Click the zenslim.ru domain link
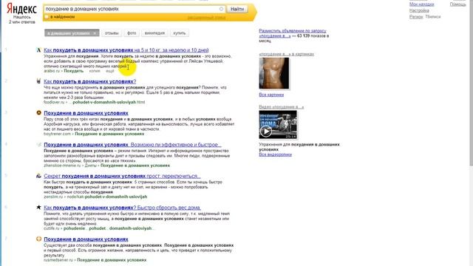 tap(53, 197)
